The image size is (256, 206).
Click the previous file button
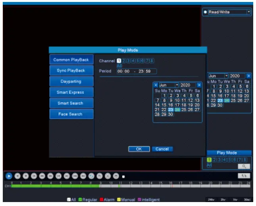pyautogui.click(x=75, y=176)
